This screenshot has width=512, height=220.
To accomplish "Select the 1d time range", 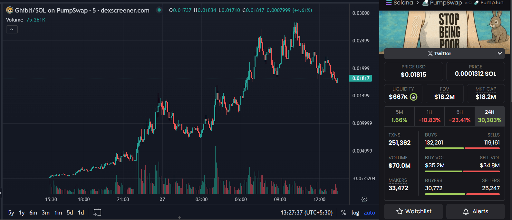I will click(81, 213).
